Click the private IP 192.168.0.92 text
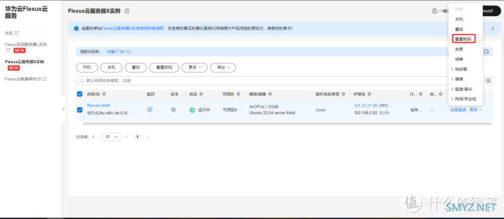This screenshot has height=219, width=504. click(x=365, y=113)
